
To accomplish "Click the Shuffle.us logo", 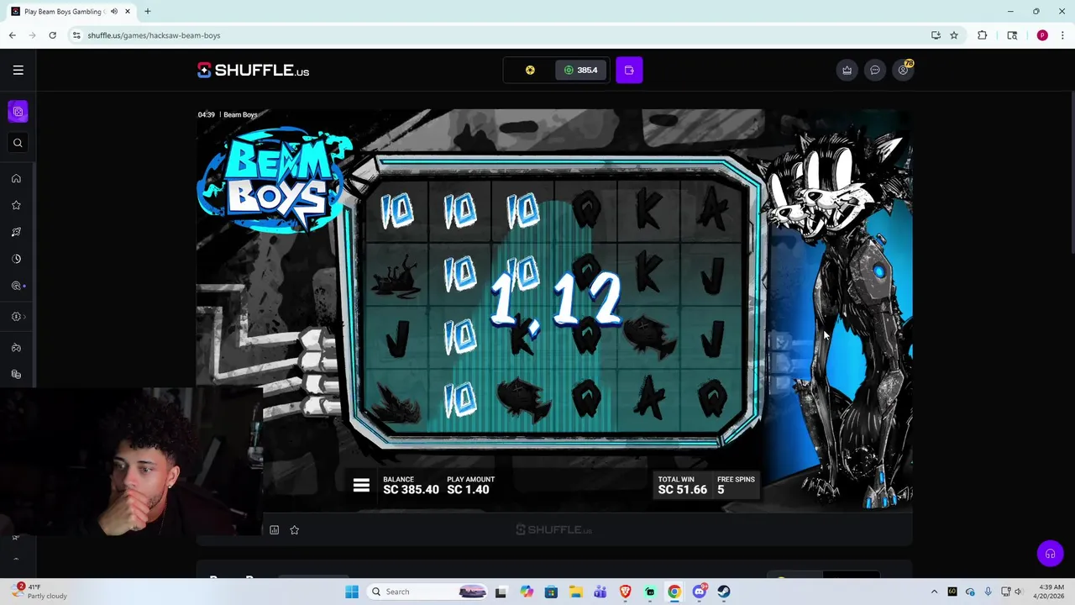I will (x=253, y=71).
